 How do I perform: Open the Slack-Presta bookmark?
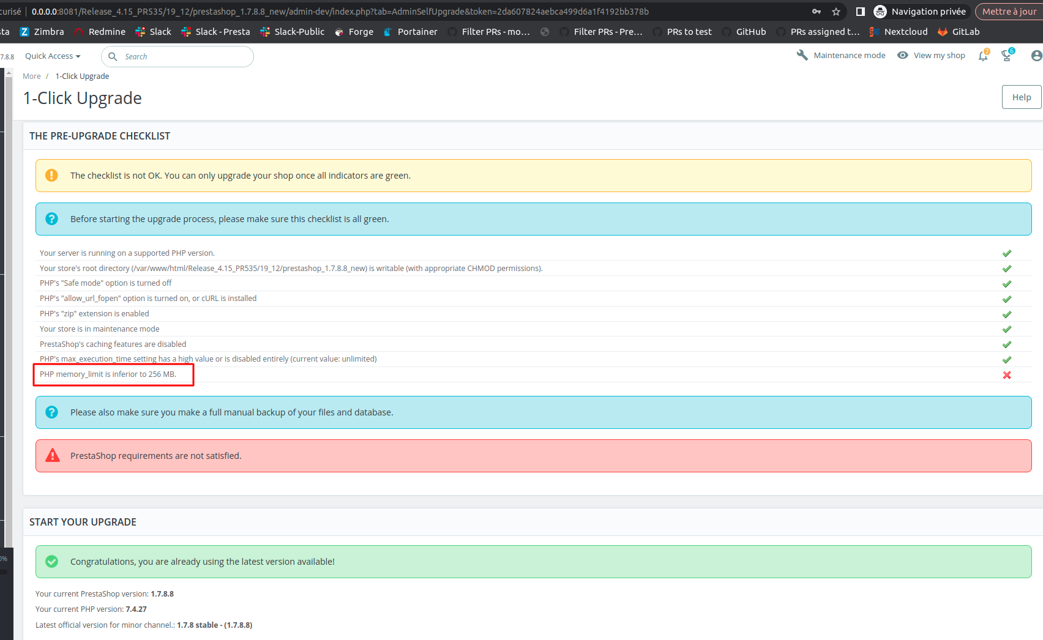tap(215, 32)
